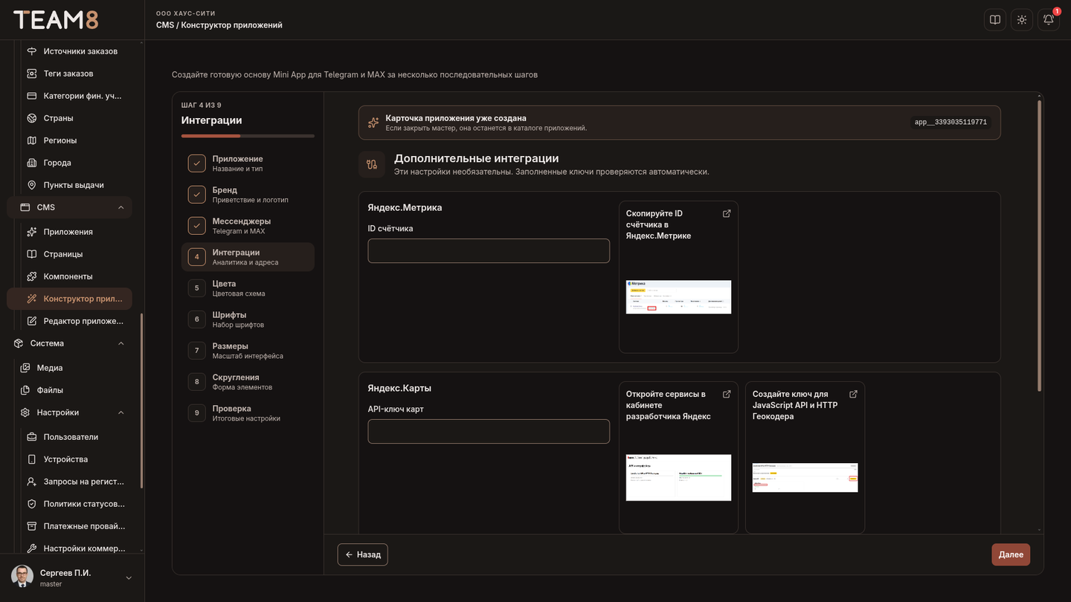
Task: Click the Далее button
Action: [1011, 554]
